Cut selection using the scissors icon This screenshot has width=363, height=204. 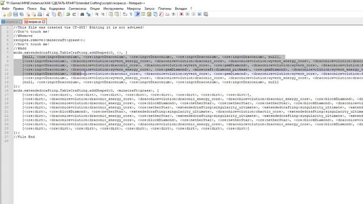(48, 14)
